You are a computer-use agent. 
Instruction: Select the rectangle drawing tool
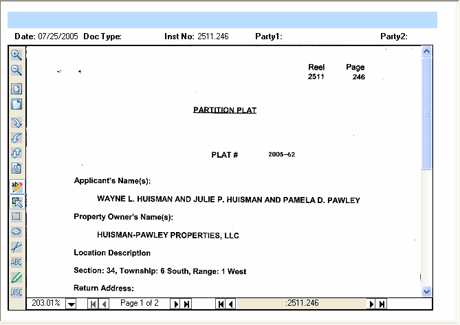17,216
